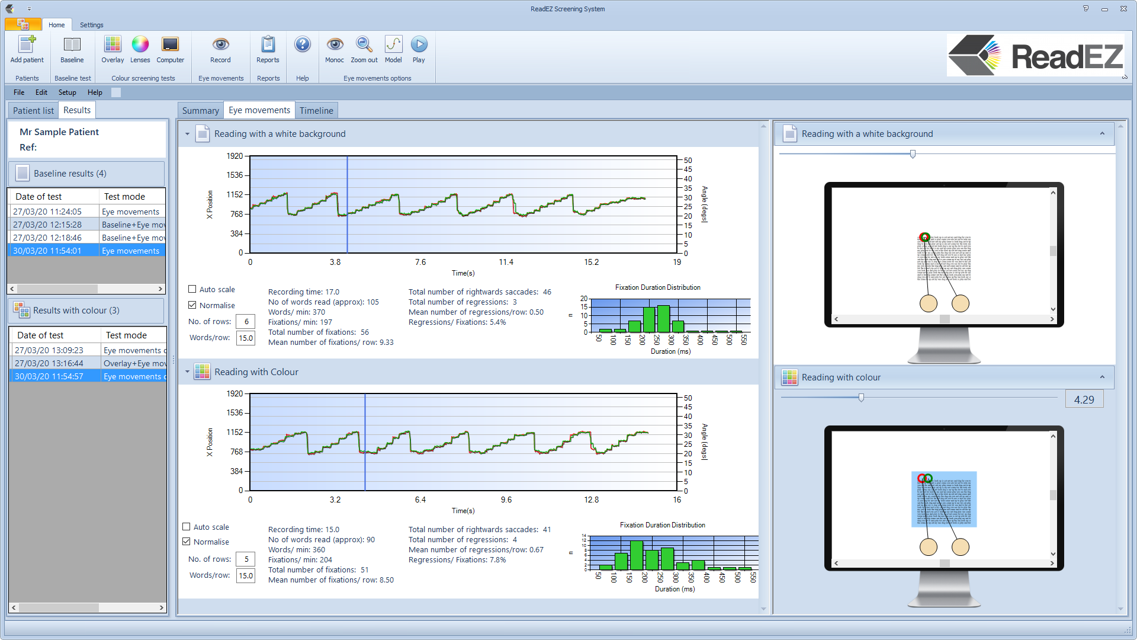The height and width of the screenshot is (640, 1137).
Task: Collapse the Reading with a white background section
Action: (x=187, y=134)
